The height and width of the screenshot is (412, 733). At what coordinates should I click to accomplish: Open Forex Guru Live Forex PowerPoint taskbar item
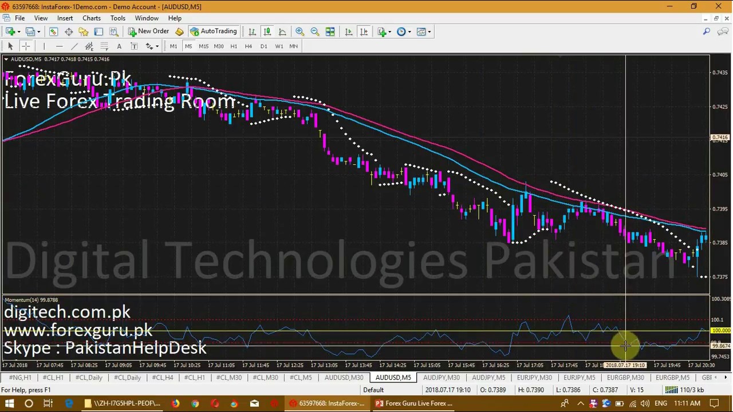pyautogui.click(x=413, y=403)
